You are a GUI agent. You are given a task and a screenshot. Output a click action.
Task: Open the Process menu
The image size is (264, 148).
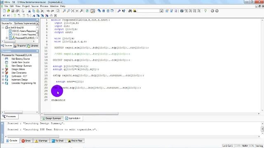pyautogui.click(x=44, y=6)
